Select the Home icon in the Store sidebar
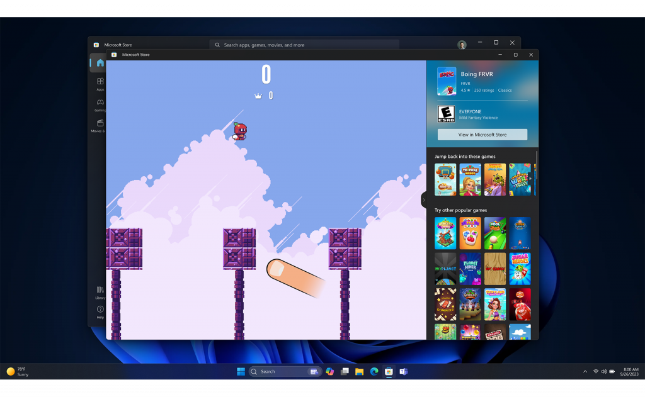 pyautogui.click(x=100, y=63)
